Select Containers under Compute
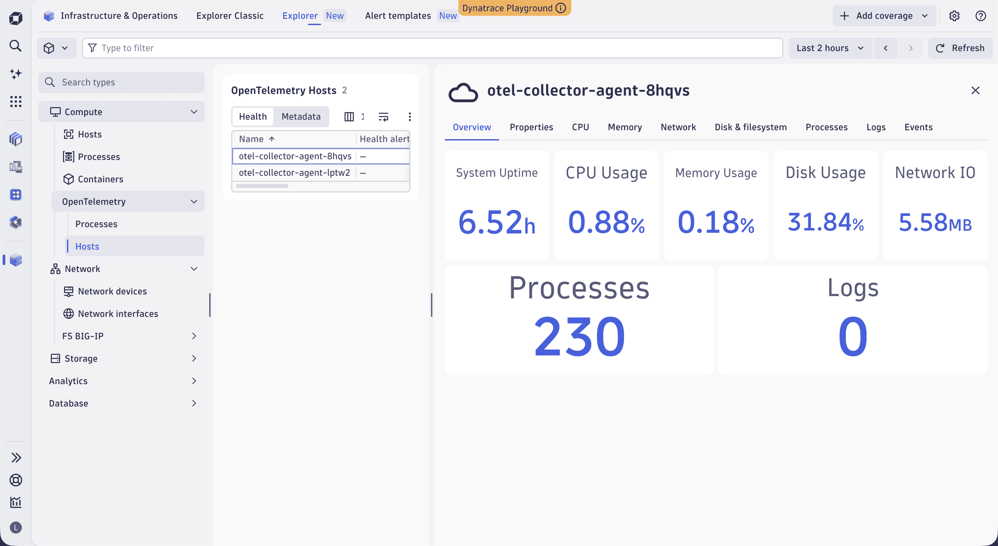Viewport: 998px width, 546px height. (100, 179)
